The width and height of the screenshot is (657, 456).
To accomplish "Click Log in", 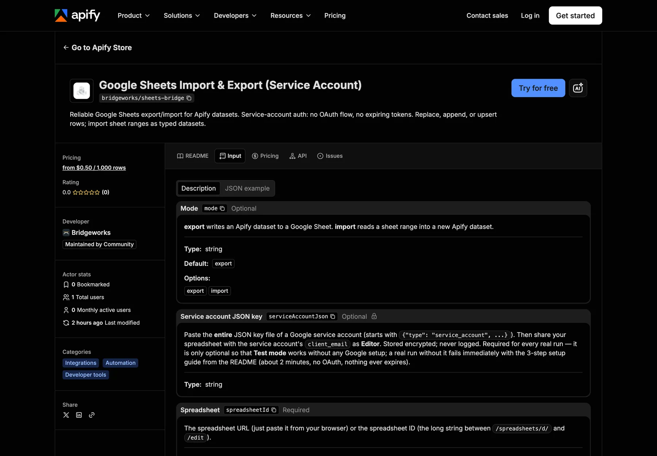I will 530,15.
